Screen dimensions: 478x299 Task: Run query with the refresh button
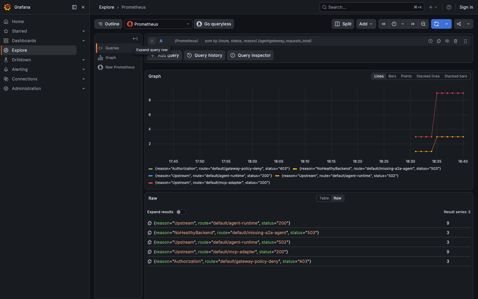point(436,24)
